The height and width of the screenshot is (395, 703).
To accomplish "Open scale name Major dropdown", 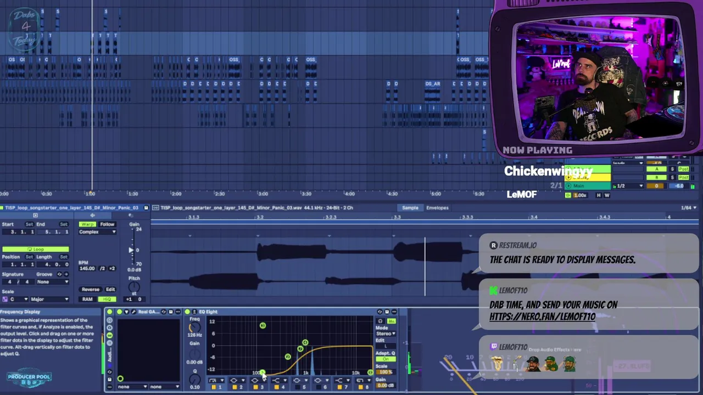I will [x=49, y=299].
